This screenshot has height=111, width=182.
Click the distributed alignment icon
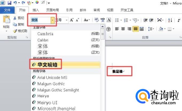tap(141, 29)
